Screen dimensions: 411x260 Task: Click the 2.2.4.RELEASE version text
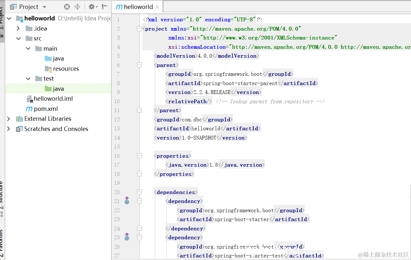212,92
